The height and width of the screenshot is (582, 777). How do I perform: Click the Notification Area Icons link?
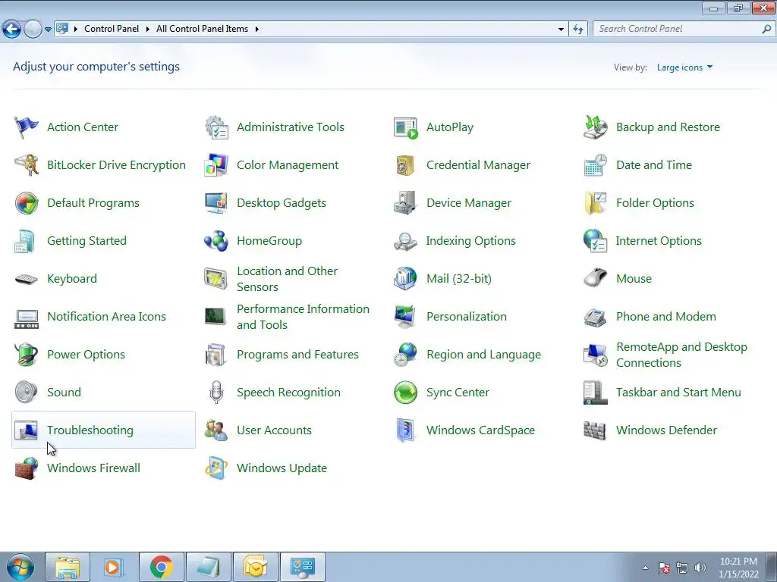coord(106,317)
